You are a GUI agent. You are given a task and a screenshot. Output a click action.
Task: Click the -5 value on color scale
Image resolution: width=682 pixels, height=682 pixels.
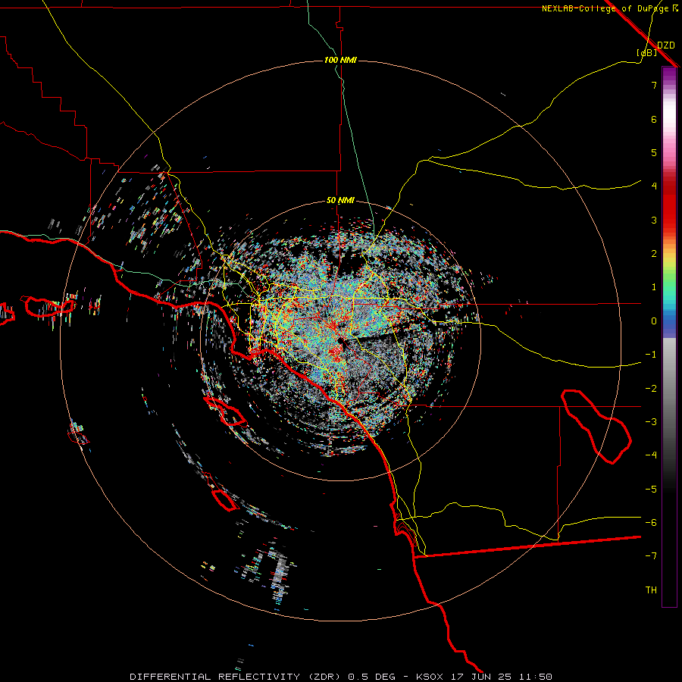[651, 490]
